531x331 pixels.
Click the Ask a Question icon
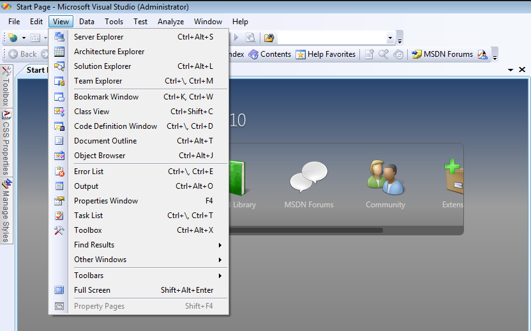click(x=482, y=54)
